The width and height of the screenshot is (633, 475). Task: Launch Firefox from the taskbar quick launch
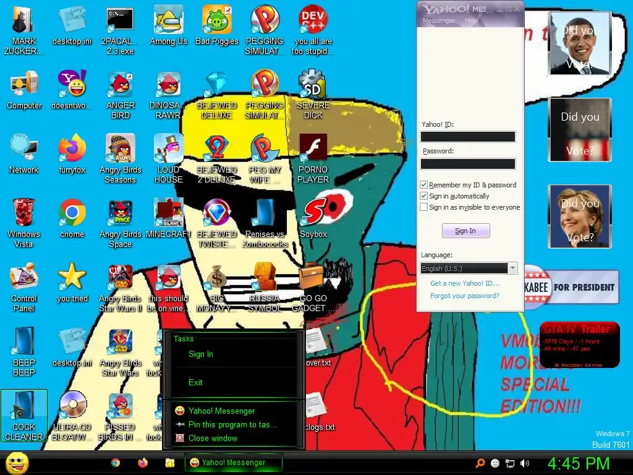143,463
